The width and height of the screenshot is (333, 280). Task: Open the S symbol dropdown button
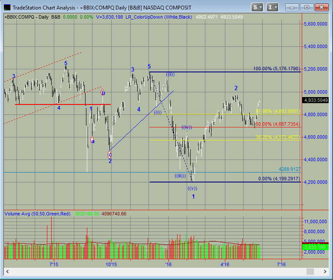click(x=257, y=7)
